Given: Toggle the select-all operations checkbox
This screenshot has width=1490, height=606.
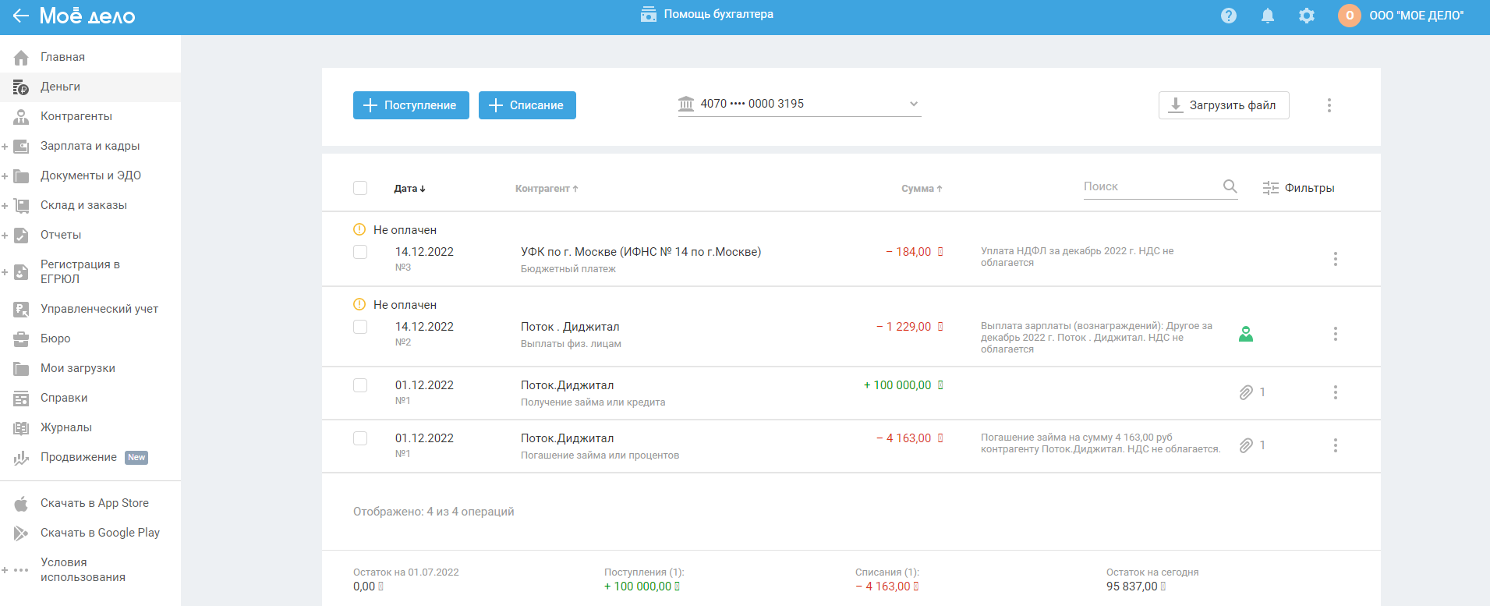Looking at the screenshot, I should coord(360,188).
